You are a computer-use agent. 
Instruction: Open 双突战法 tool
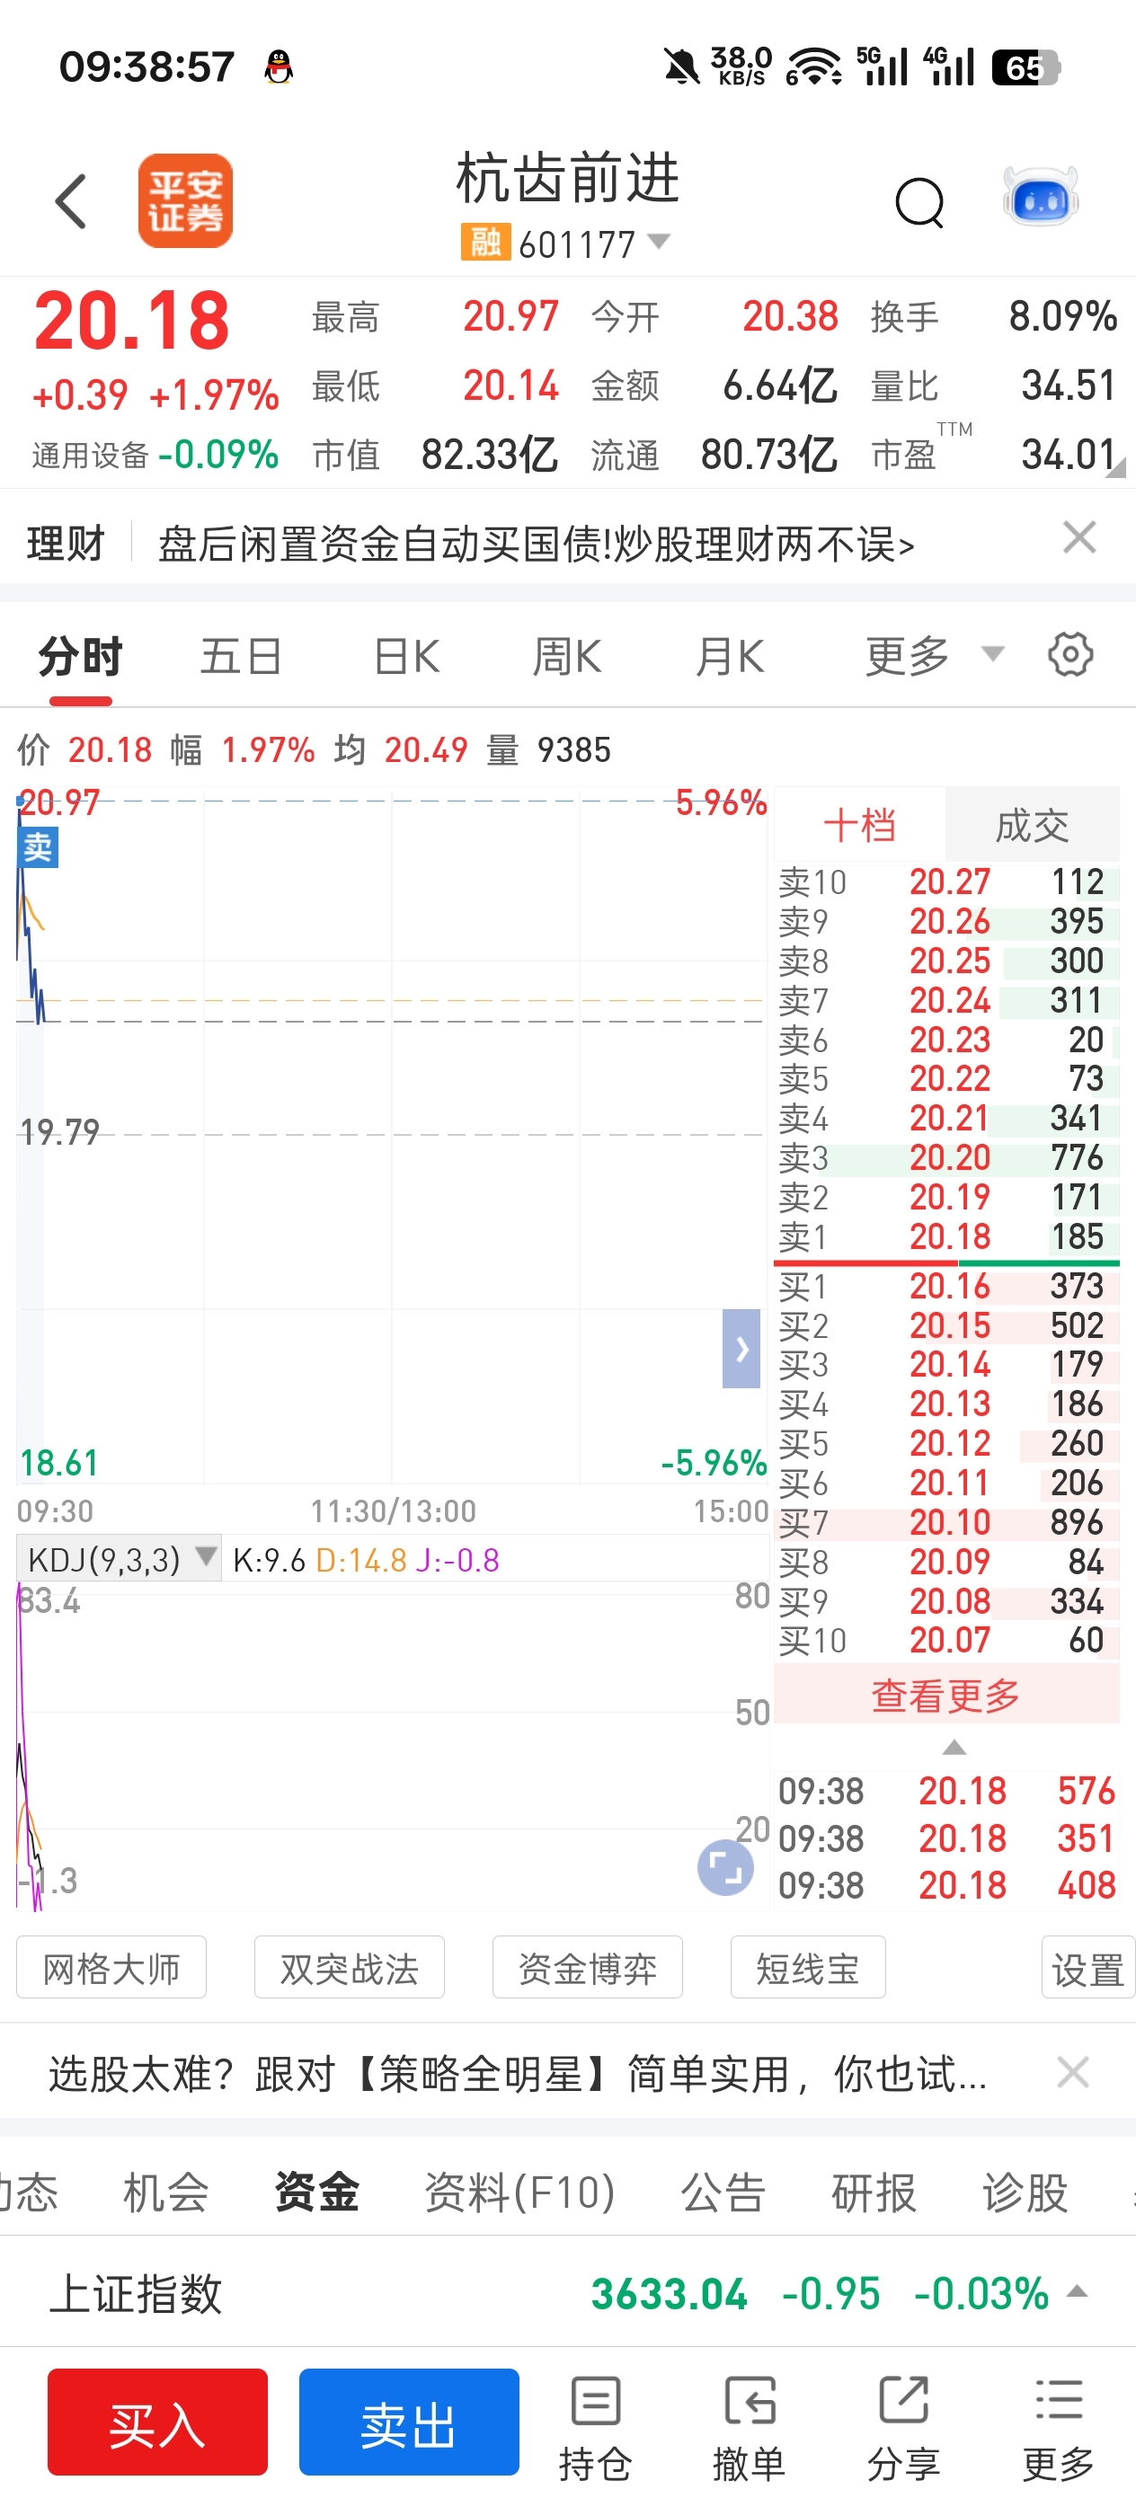tap(350, 1969)
